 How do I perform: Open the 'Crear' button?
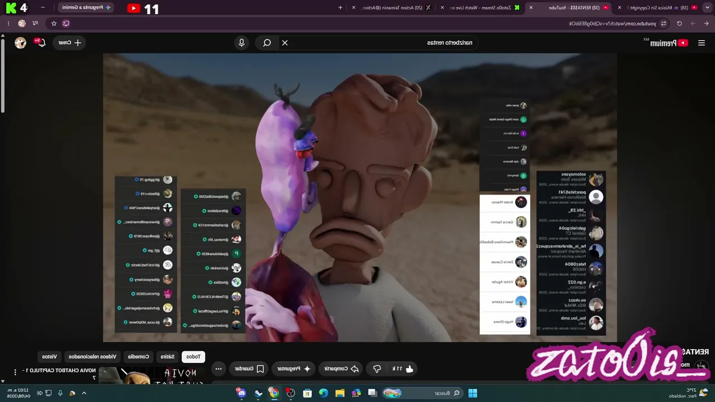click(x=70, y=42)
